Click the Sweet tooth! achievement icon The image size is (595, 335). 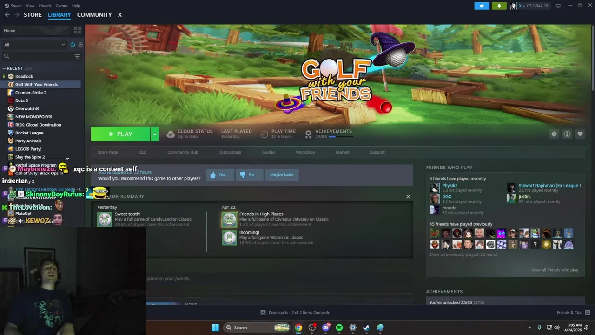[x=105, y=219]
